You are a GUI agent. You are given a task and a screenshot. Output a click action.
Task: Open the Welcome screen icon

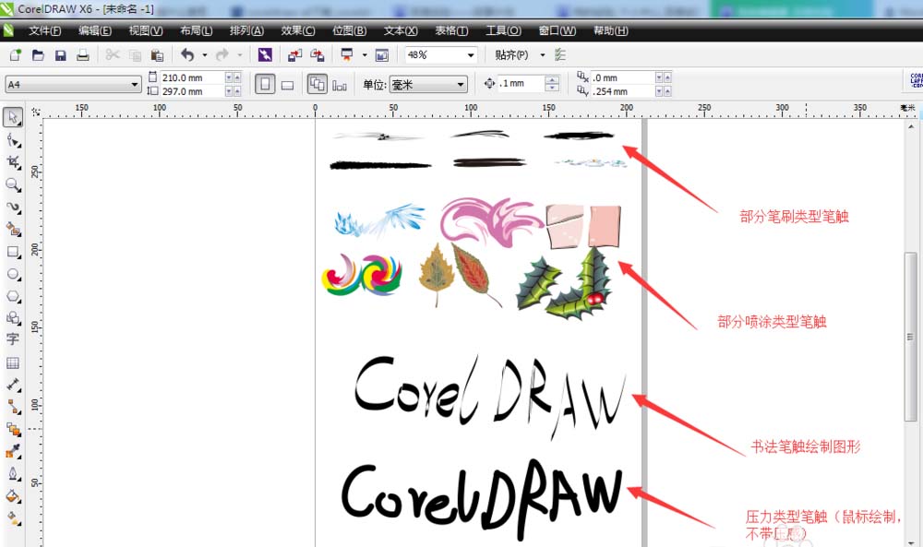pos(381,55)
